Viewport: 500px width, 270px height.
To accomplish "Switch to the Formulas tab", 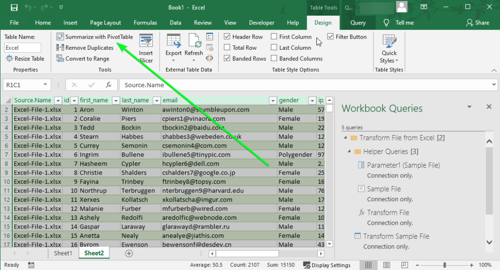I will click(146, 22).
